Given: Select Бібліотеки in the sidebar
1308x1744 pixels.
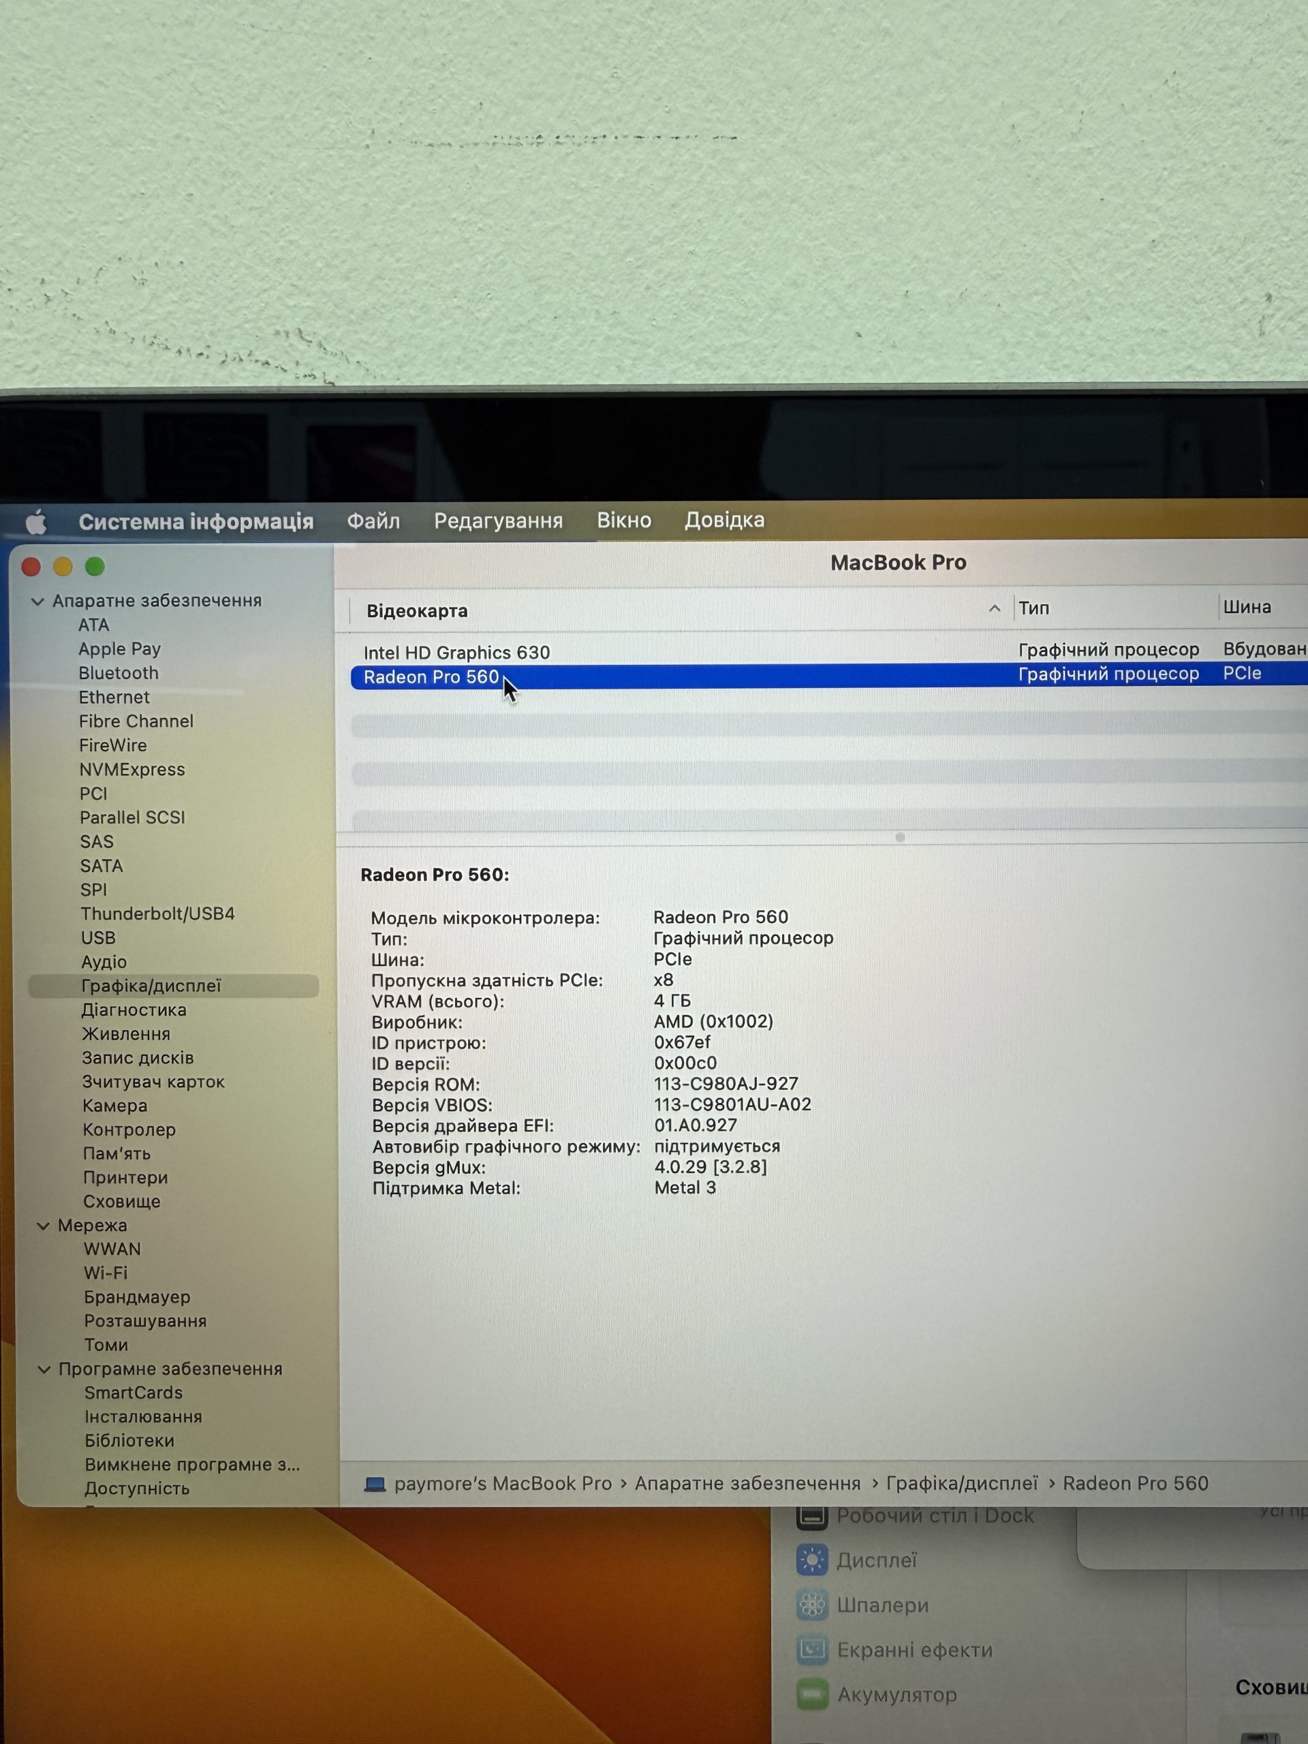Looking at the screenshot, I should click(x=130, y=1442).
